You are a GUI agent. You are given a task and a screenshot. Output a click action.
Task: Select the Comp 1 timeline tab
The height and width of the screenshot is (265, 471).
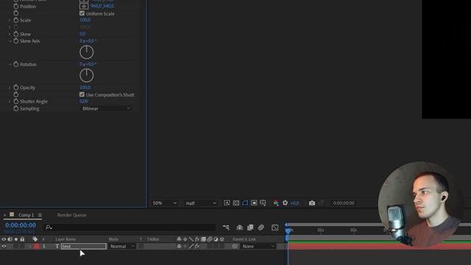pyautogui.click(x=26, y=215)
